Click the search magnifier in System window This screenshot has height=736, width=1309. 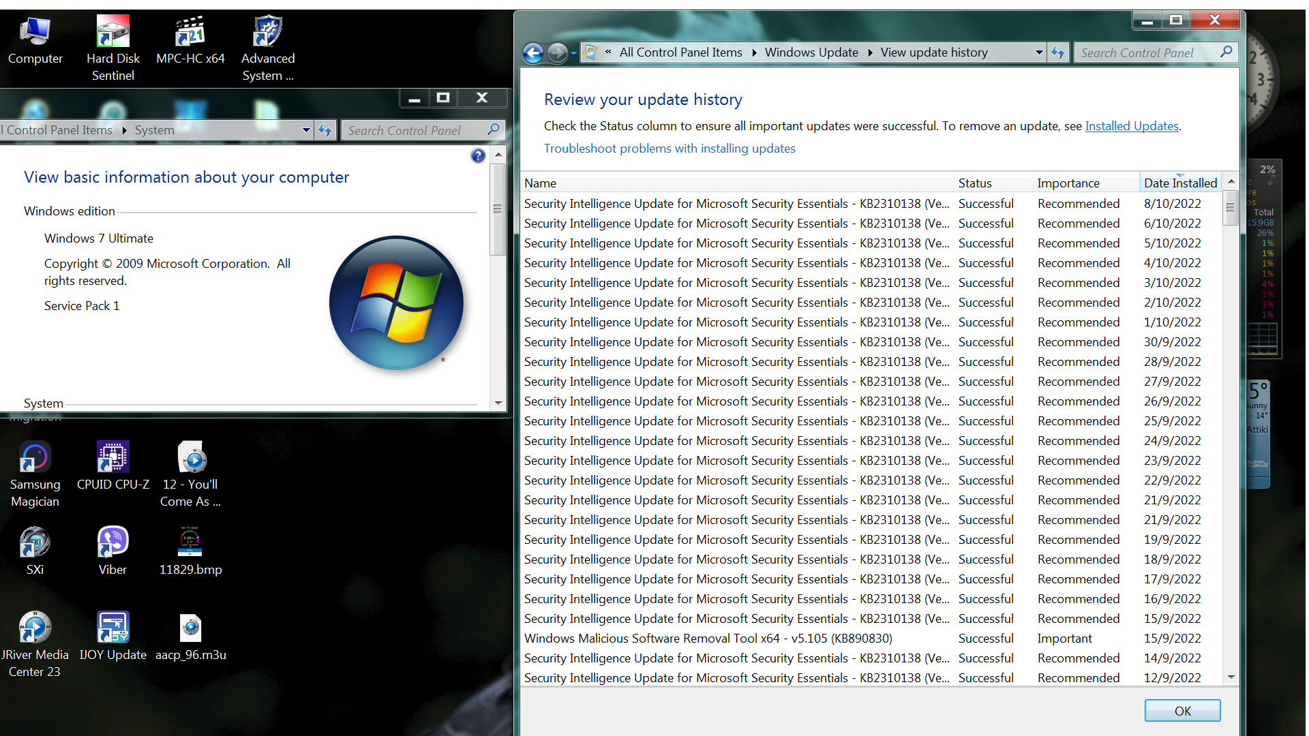[494, 129]
